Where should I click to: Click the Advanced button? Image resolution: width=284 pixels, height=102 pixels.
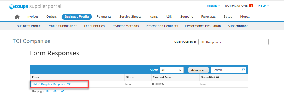(198, 70)
